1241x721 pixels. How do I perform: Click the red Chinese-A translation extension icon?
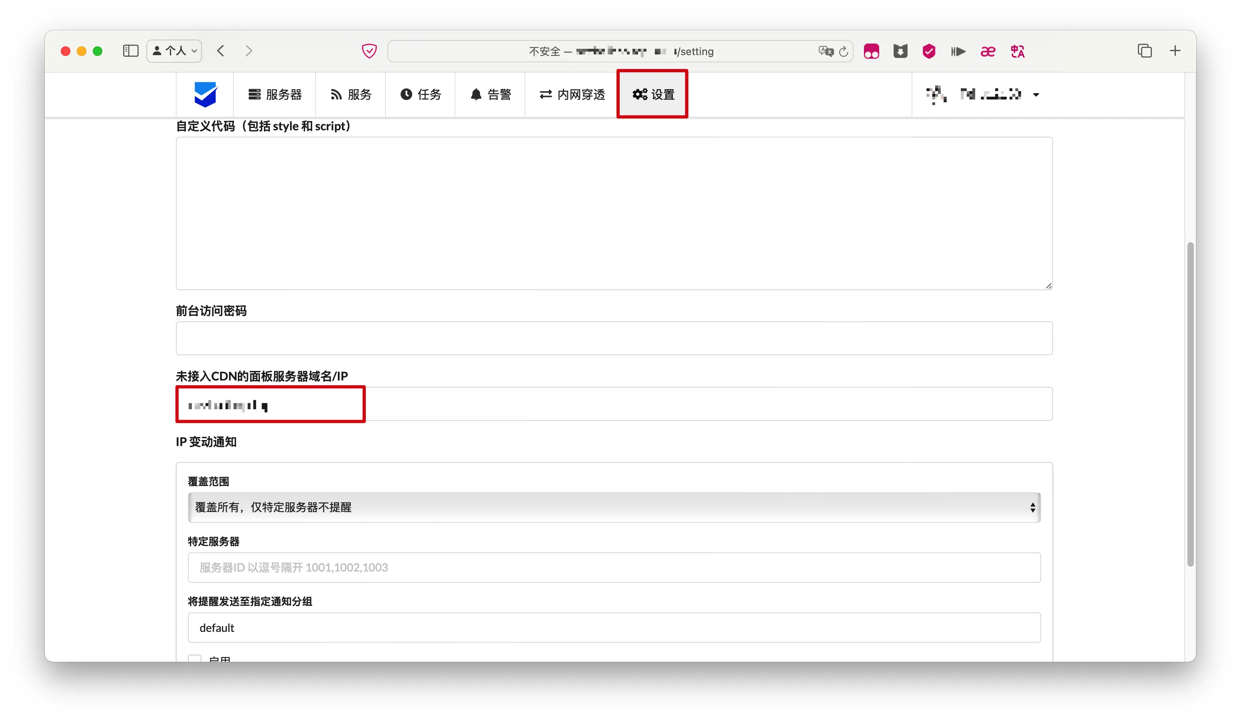[x=1018, y=51]
